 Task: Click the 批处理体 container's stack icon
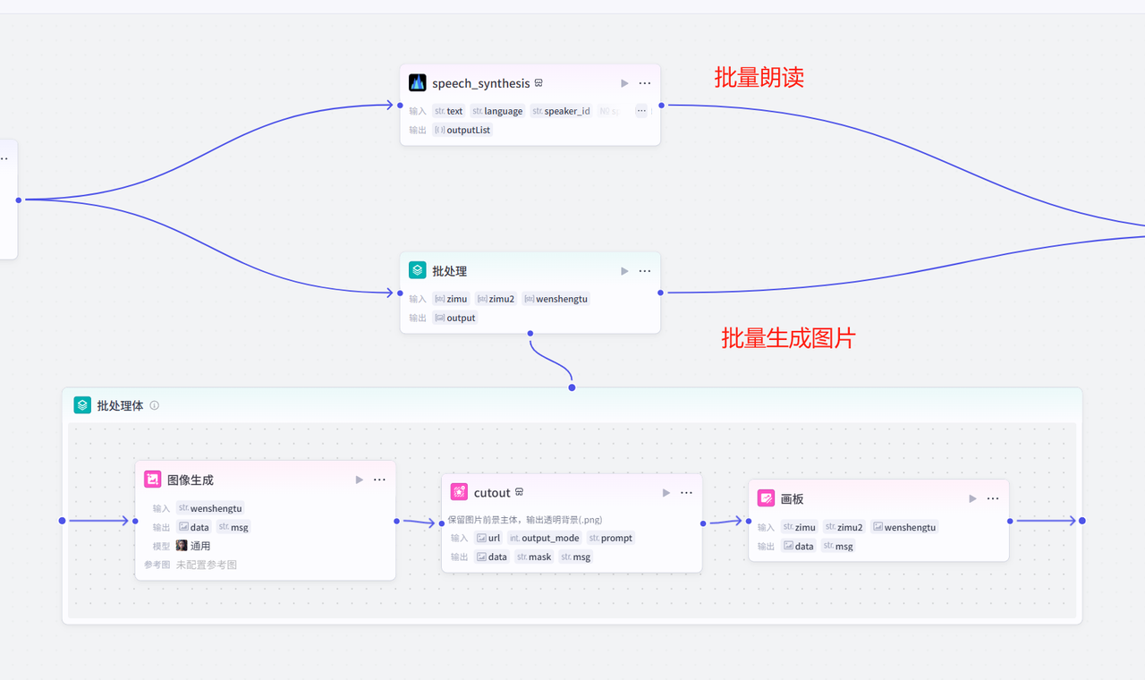pos(82,405)
